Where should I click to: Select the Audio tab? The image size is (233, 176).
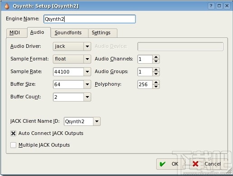click(x=39, y=32)
